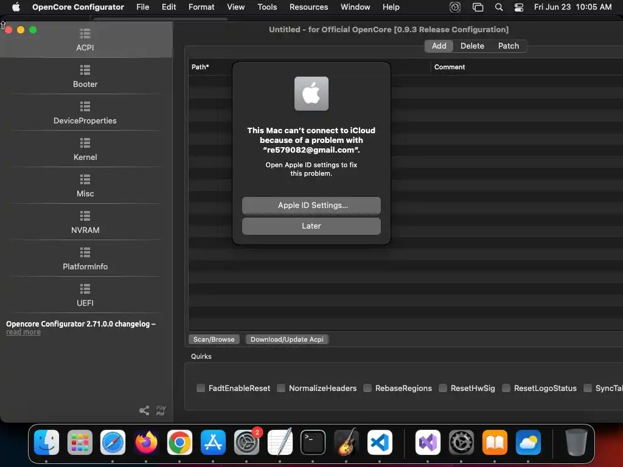
Task: Open Weather app from the Dock
Action: click(527, 443)
